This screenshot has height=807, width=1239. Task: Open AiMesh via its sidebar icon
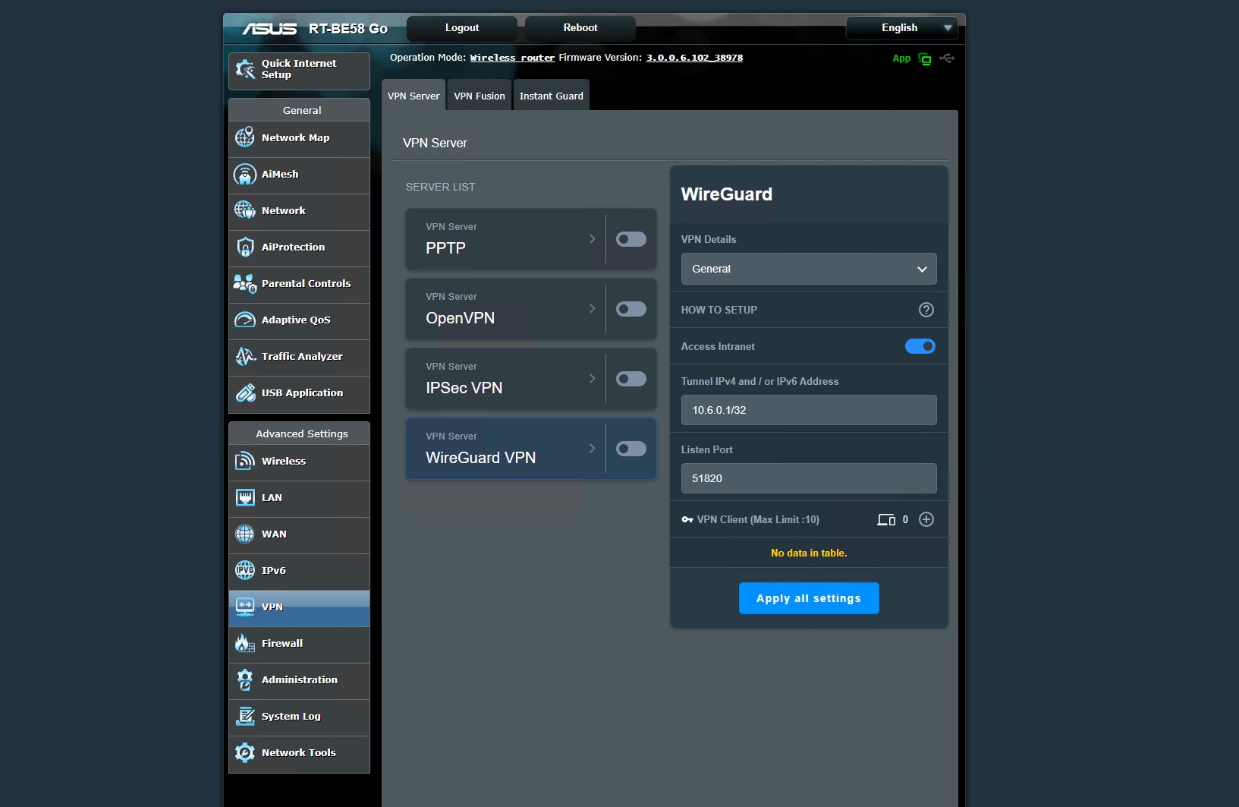tap(244, 174)
